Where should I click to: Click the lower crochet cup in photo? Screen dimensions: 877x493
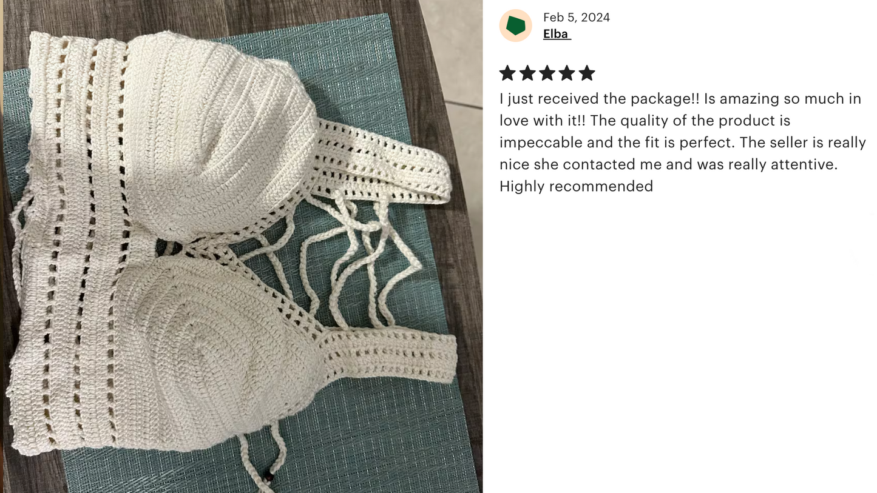(x=215, y=352)
